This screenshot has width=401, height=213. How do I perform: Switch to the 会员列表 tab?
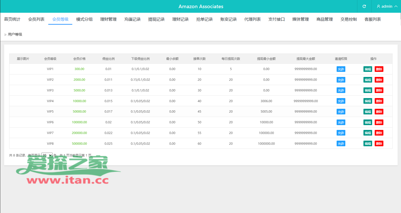[36, 19]
